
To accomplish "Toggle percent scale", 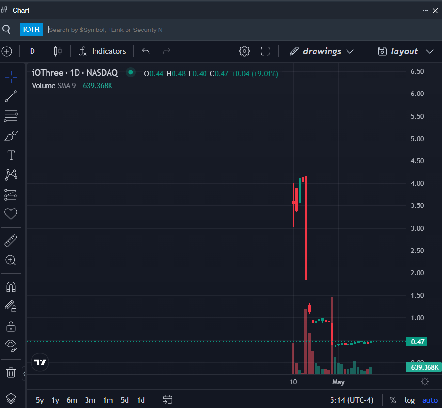I will (393, 400).
